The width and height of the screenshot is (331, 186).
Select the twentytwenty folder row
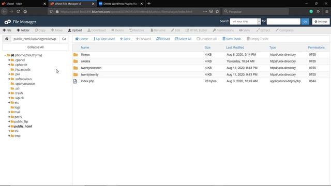tap(201, 74)
